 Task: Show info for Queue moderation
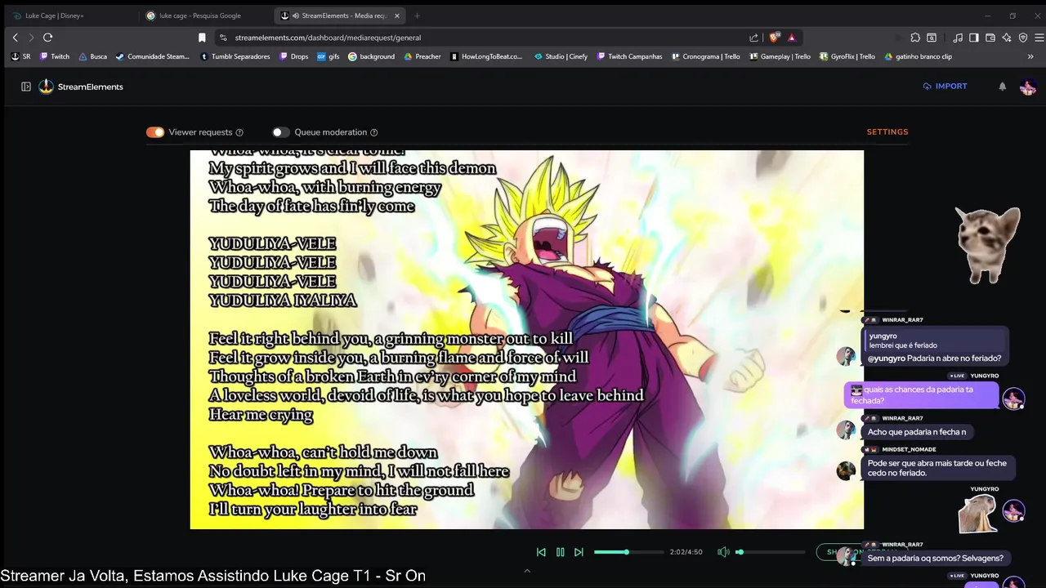374,132
